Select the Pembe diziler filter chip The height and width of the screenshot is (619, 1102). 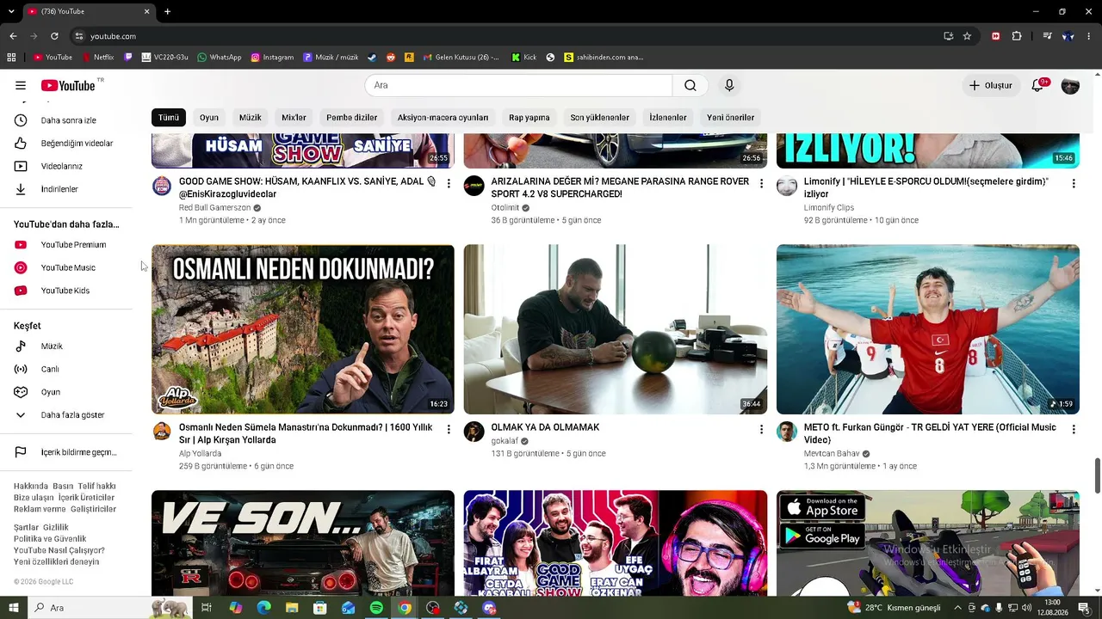point(351,118)
